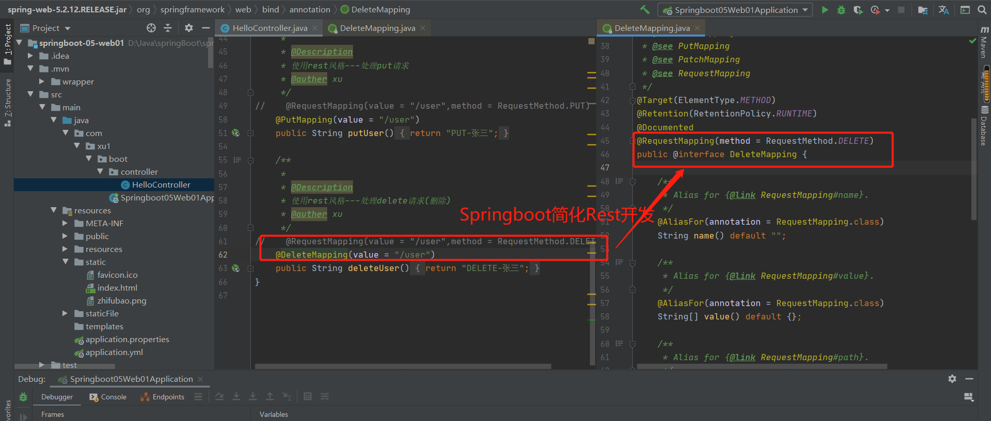This screenshot has width=991, height=421.
Task: Collapse the static folder
Action: click(65, 262)
